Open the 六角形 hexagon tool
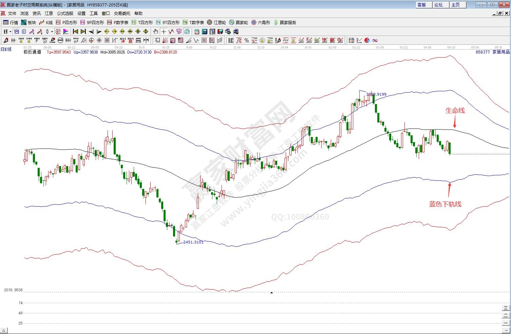Screen dimensions: 511x334 261,22
